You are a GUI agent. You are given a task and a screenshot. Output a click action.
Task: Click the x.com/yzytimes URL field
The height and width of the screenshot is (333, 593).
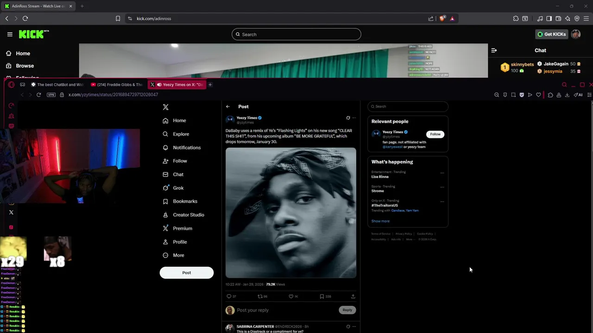113,95
